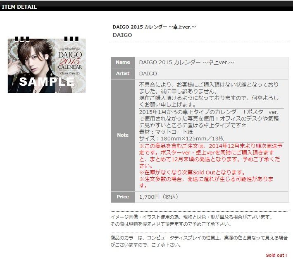Click the DAIGO value in the Artist row
Image resolution: width=293 pixels, height=263 pixels.
click(x=148, y=73)
